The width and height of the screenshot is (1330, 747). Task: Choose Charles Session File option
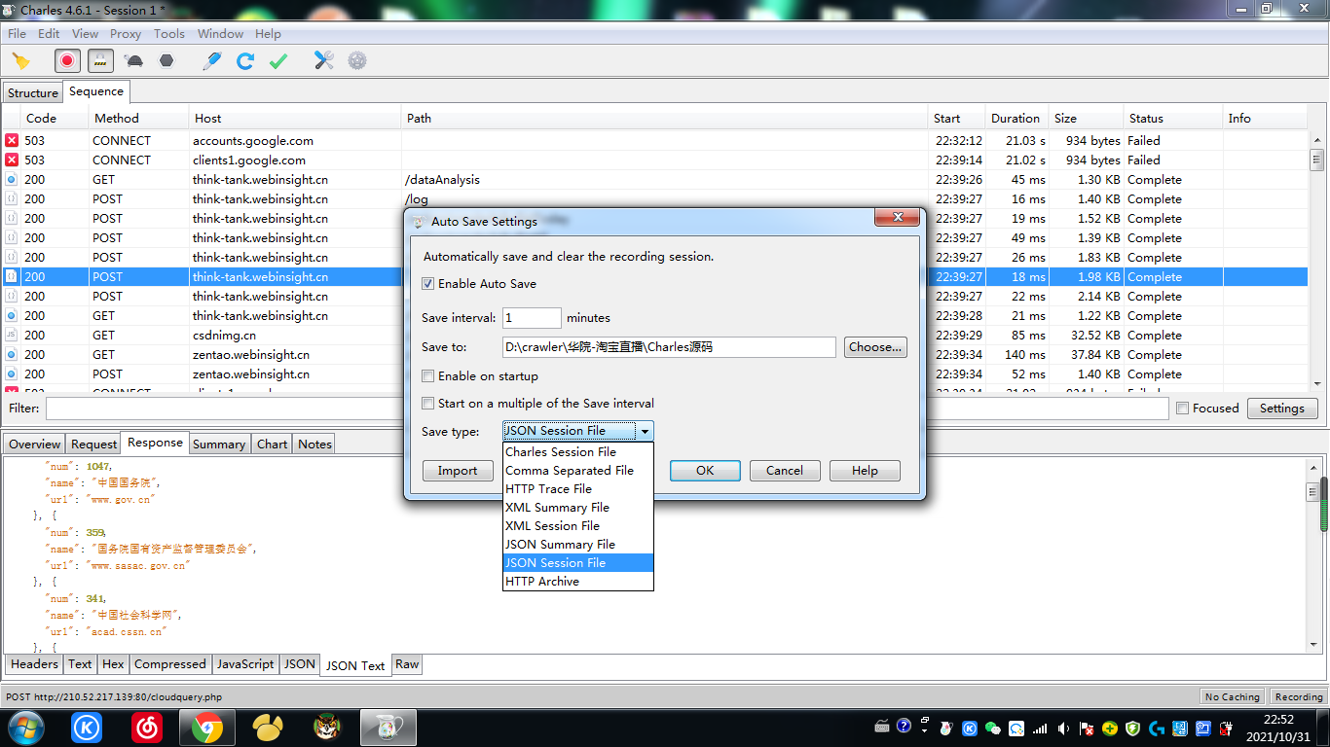tap(578, 452)
